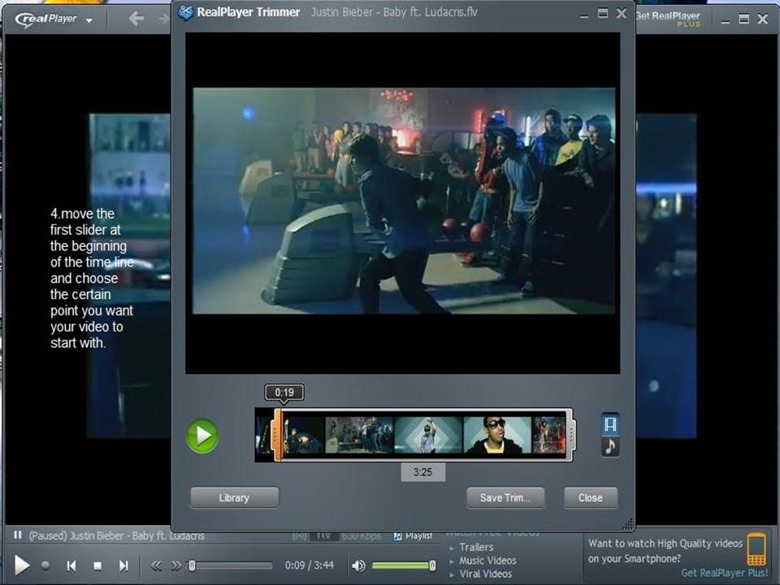Viewport: 780px width, 585px height.
Task: Open the Viral Videos link
Action: pos(486,574)
